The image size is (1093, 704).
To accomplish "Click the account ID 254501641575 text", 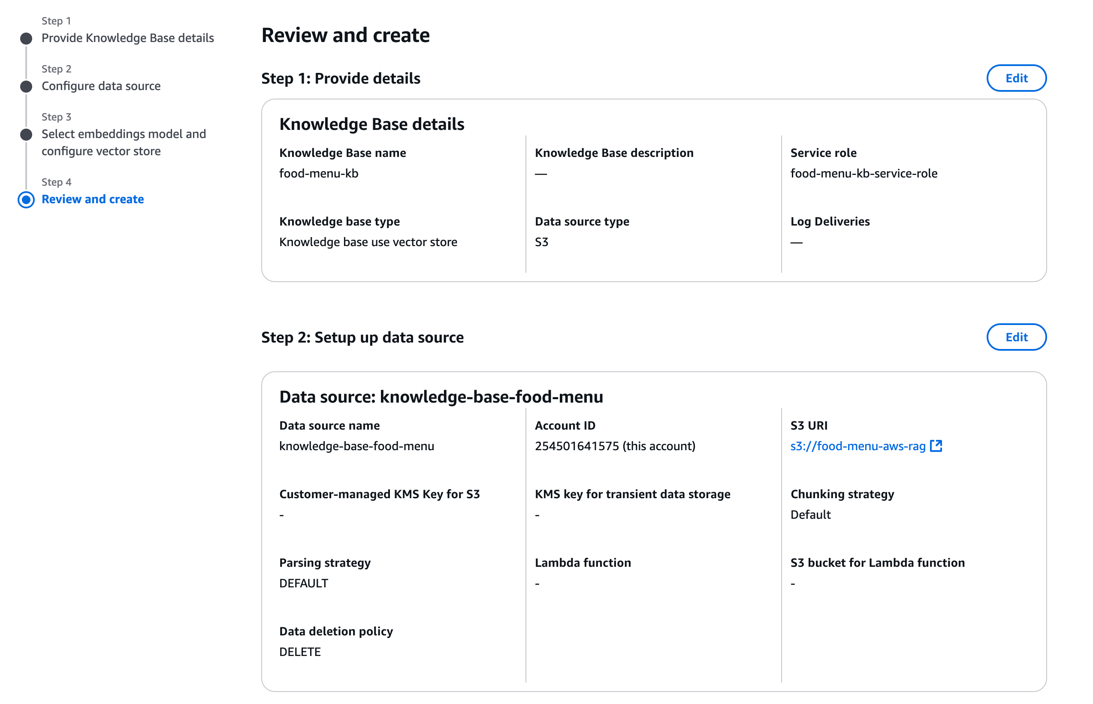I will click(615, 446).
